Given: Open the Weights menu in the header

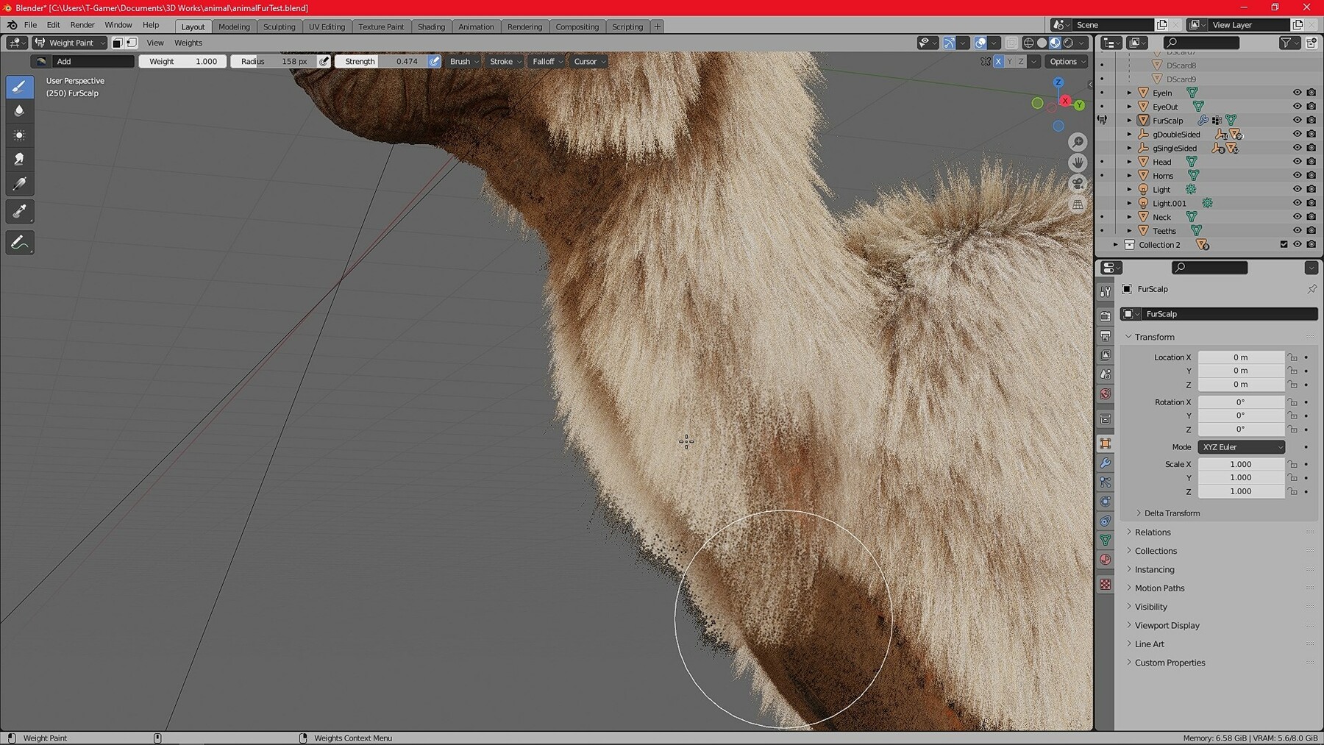Looking at the screenshot, I should pyautogui.click(x=188, y=43).
